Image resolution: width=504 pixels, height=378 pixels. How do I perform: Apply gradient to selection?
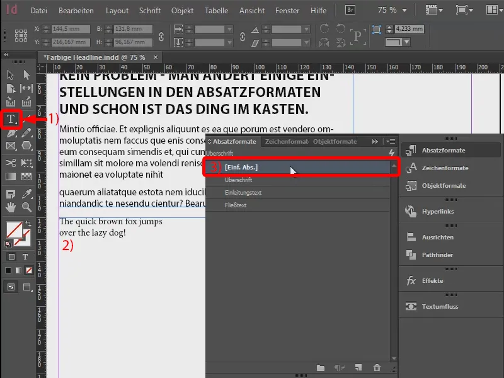click(18, 270)
